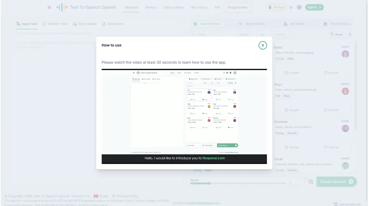
Task: Toggle the light/dark theme sun icon
Action: (291, 7)
